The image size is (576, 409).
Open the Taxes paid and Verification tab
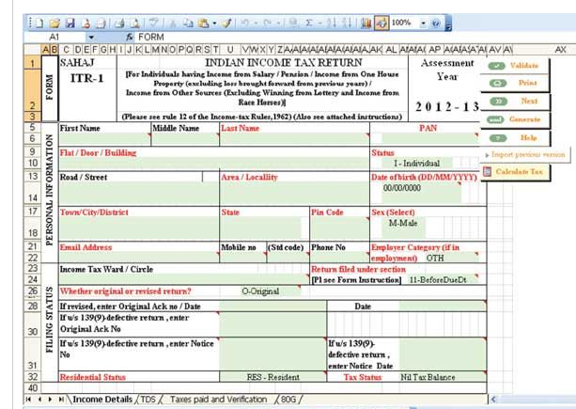click(219, 399)
